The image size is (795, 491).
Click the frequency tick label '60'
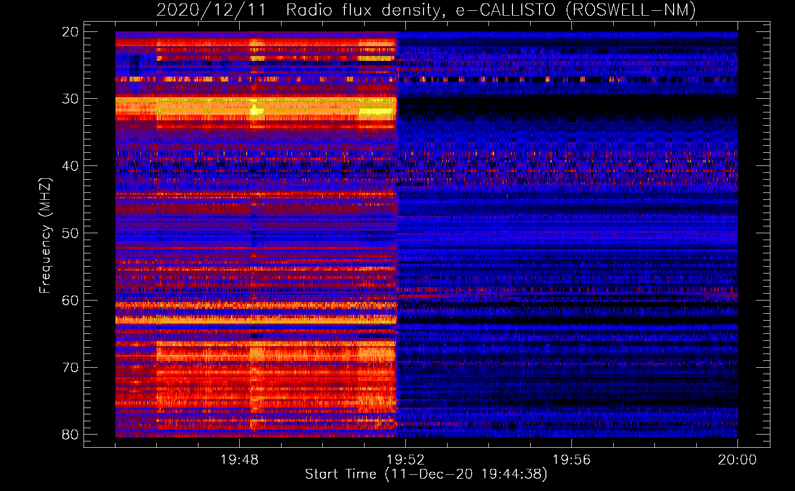(x=70, y=300)
